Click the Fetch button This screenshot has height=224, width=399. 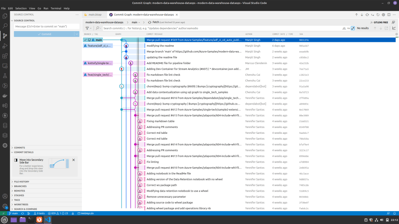155,22
